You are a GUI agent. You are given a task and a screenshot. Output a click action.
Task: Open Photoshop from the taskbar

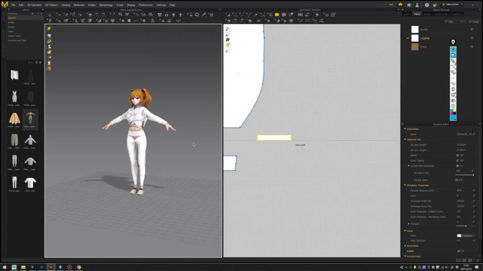pyautogui.click(x=41, y=267)
